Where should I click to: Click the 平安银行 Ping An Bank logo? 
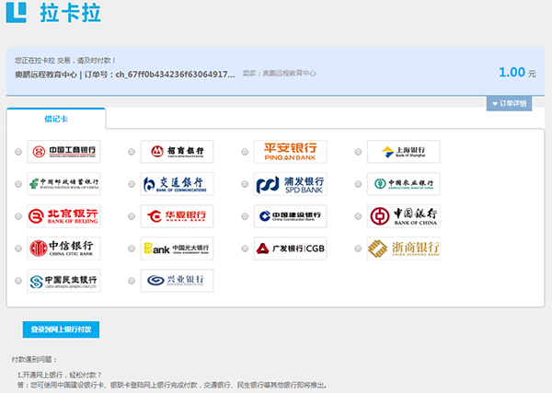[290, 152]
